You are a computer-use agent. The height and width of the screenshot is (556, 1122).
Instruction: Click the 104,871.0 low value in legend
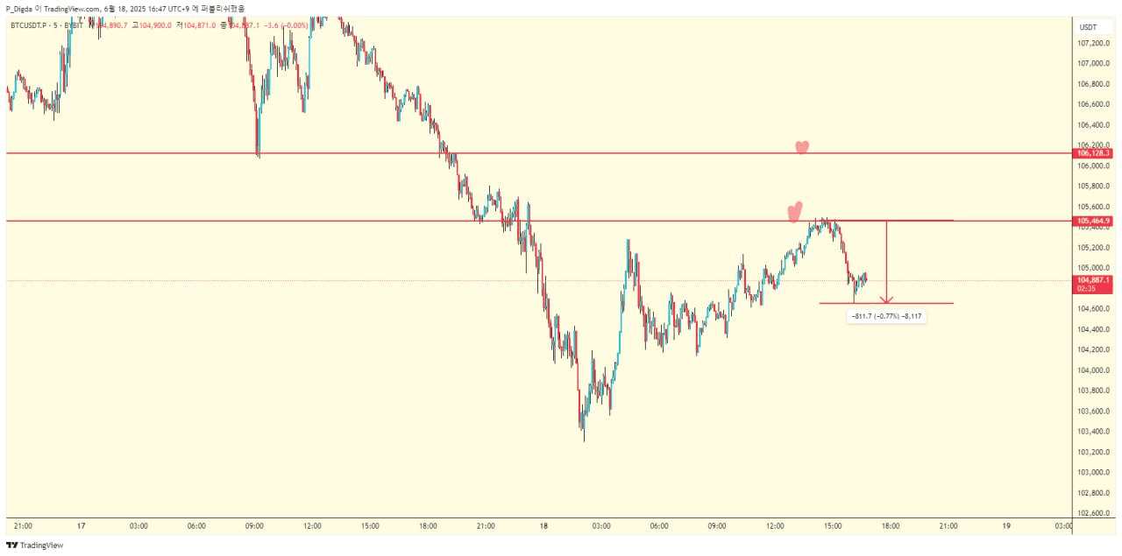(x=199, y=25)
